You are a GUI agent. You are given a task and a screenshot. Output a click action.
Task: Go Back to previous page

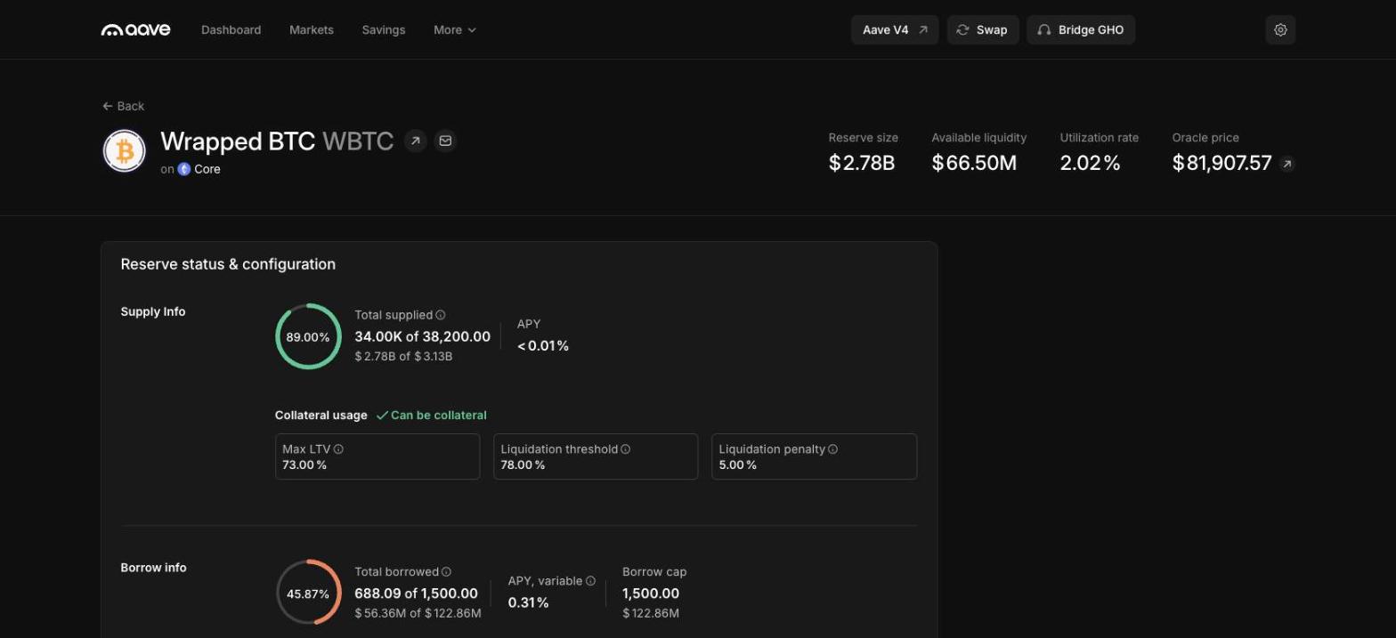123,106
